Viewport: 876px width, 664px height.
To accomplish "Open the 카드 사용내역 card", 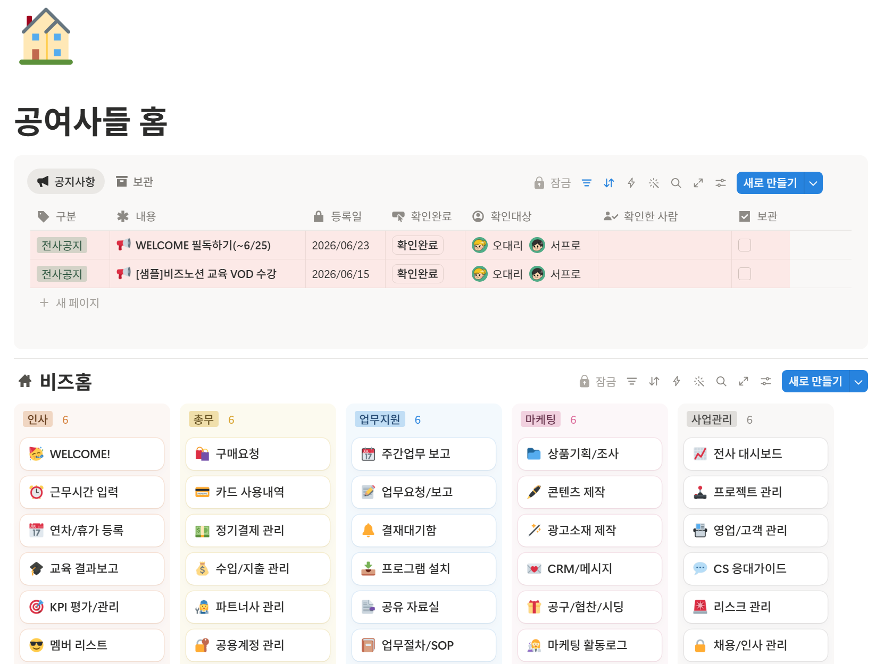I will 258,492.
